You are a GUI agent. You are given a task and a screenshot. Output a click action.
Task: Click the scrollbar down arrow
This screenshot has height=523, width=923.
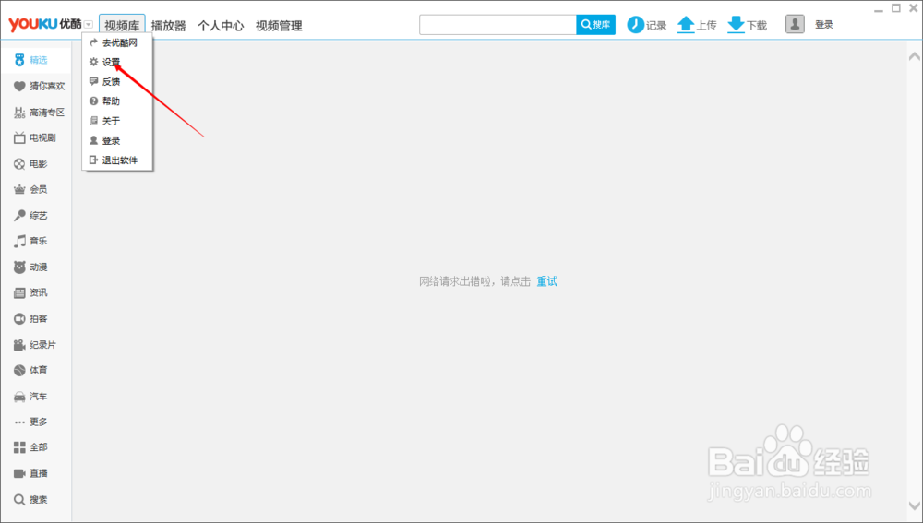click(914, 506)
